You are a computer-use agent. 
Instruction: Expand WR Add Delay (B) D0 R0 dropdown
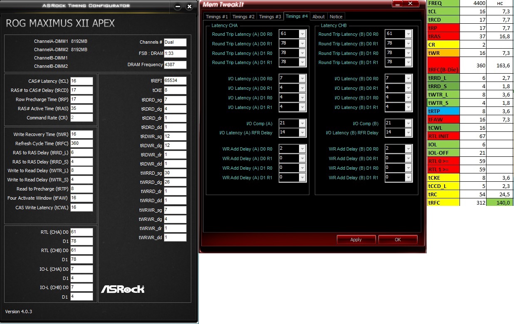408,149
